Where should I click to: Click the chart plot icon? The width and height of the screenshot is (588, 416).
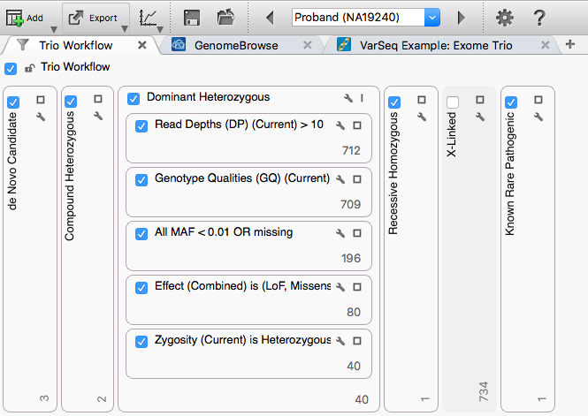pos(148,18)
